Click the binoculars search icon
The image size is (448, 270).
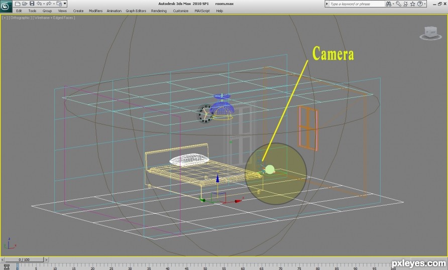[388, 4]
